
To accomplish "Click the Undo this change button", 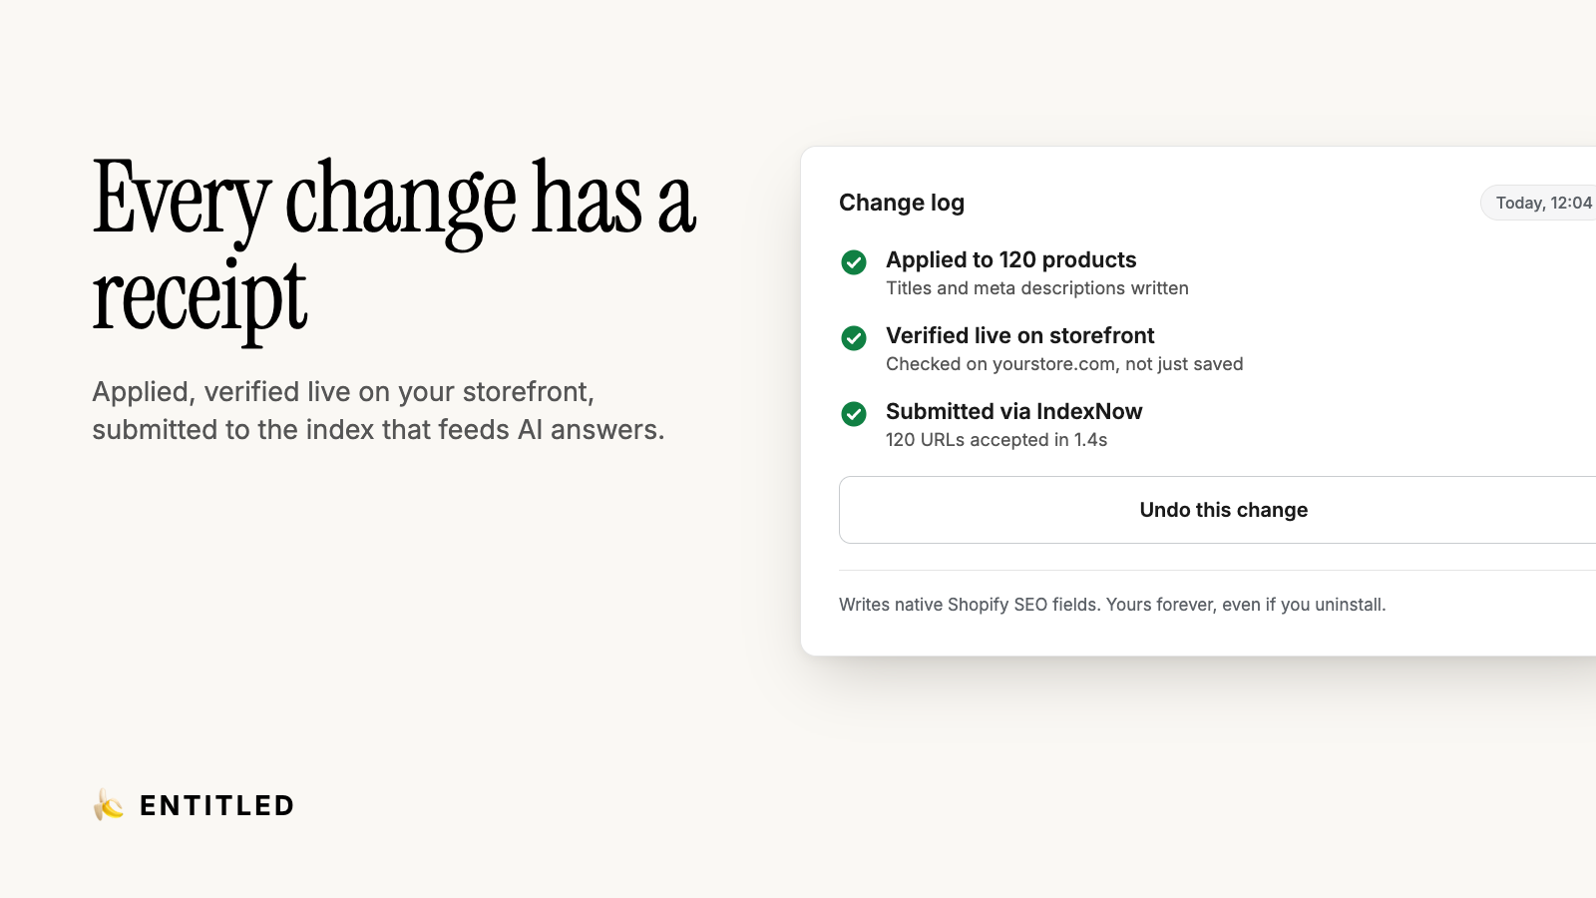I will click(1218, 510).
